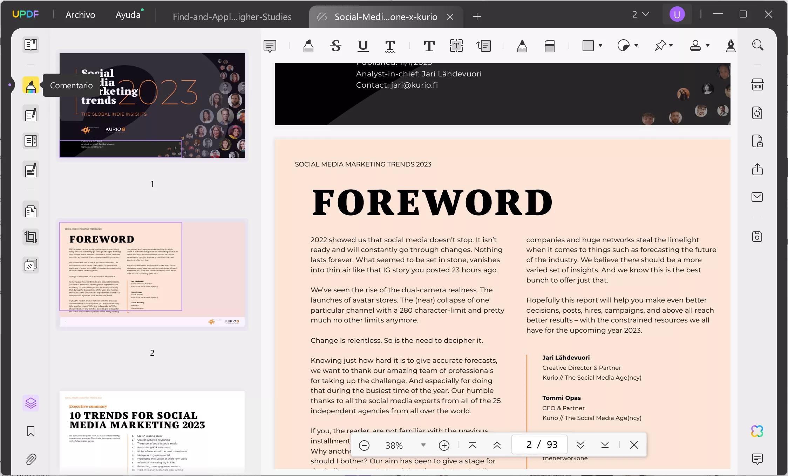The height and width of the screenshot is (476, 788).
Task: Open the Ayuda menu
Action: (x=128, y=15)
